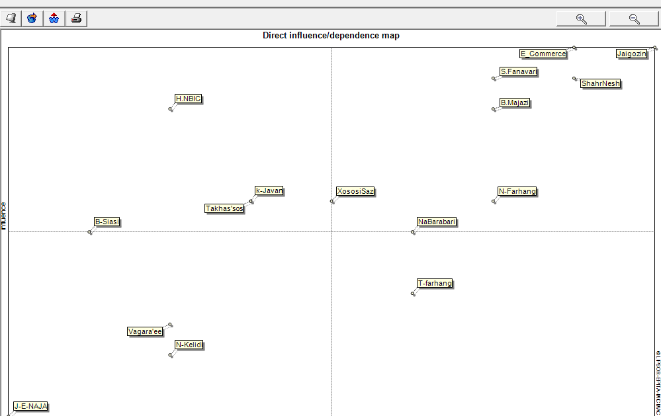Image resolution: width=661 pixels, height=416 pixels.
Task: Select the S.Fanavari label on map
Action: point(518,71)
